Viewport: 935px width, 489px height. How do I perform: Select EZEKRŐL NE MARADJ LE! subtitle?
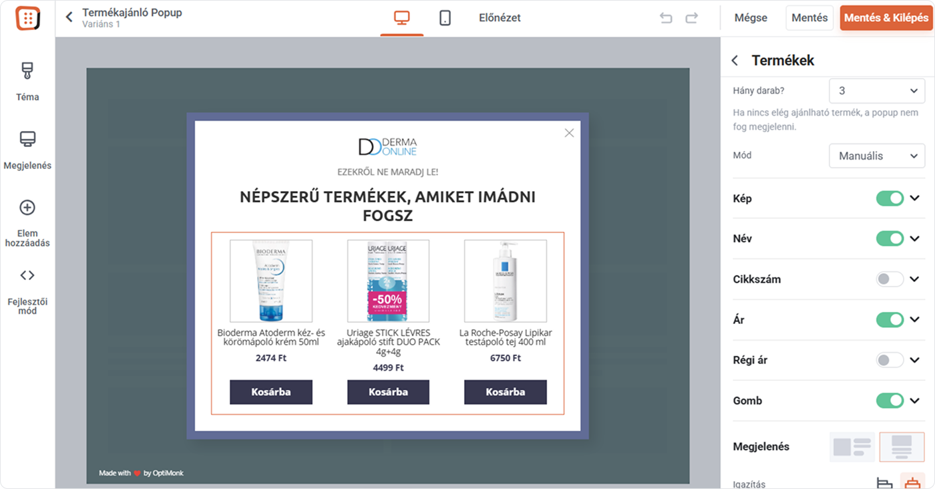(x=387, y=172)
